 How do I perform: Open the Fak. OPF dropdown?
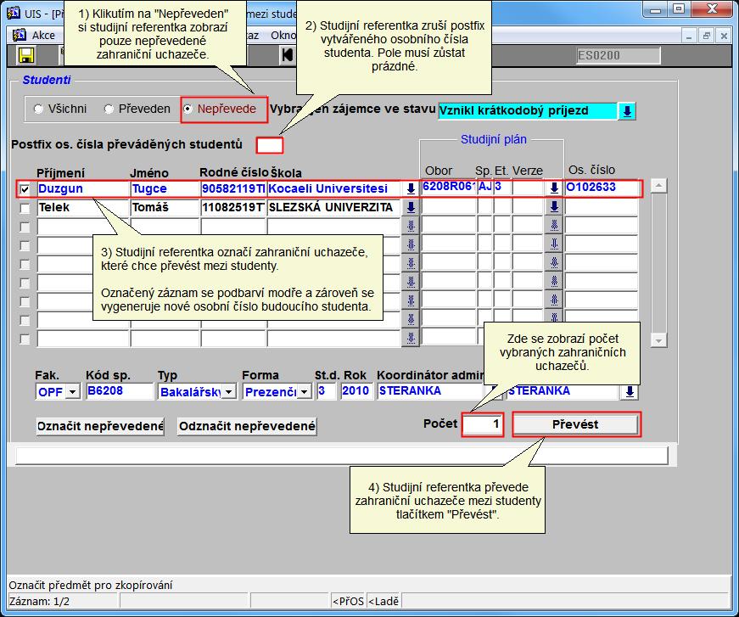72,392
